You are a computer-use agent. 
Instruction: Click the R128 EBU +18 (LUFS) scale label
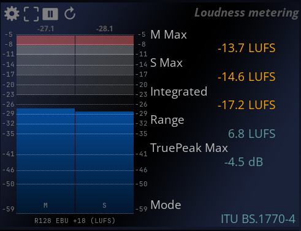point(75,221)
